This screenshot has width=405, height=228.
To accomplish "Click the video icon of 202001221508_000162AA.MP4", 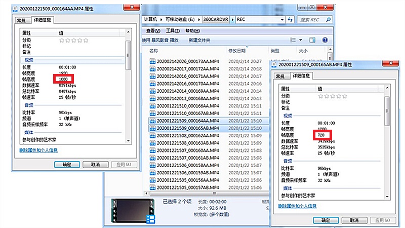I will pyautogui.click(x=152, y=135).
